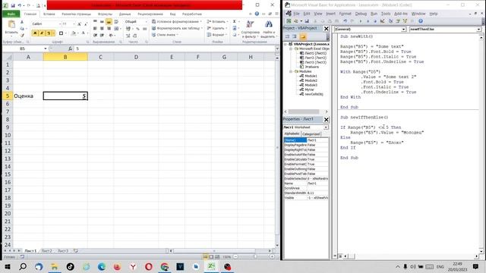The image size is (486, 273).
Task: Click the formula bar input field
Action: (174, 49)
